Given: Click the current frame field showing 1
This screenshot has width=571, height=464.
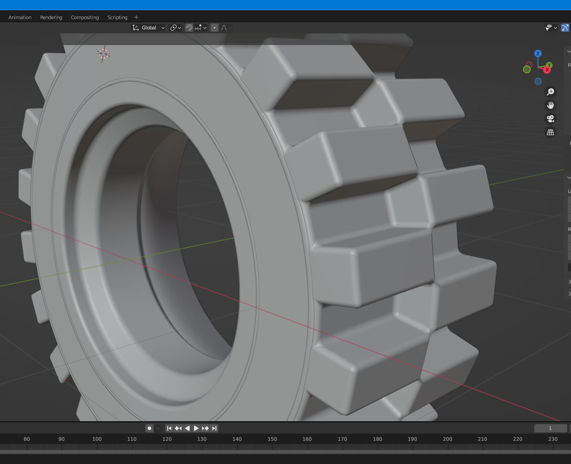Looking at the screenshot, I should pos(550,428).
